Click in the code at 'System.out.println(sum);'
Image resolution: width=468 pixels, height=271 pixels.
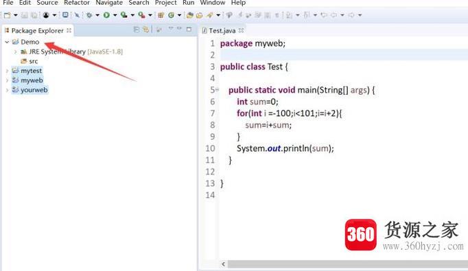[285, 148]
